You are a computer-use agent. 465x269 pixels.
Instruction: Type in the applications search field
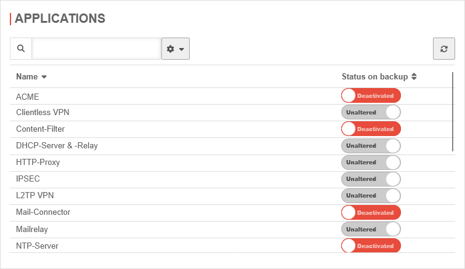tap(96, 49)
